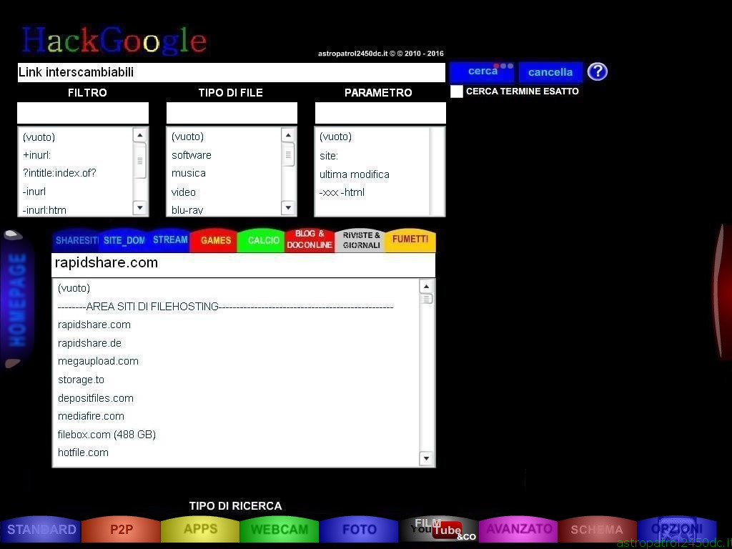732x549 pixels.
Task: Select the WEBCAM search type
Action: [x=280, y=530]
